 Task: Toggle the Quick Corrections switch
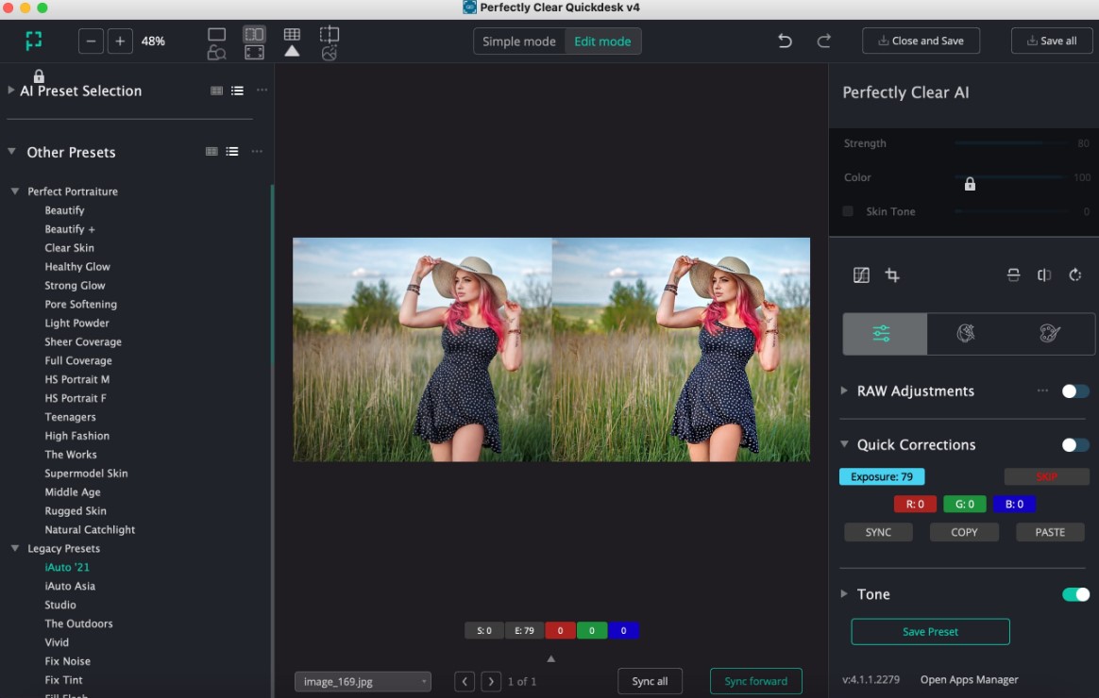point(1075,444)
